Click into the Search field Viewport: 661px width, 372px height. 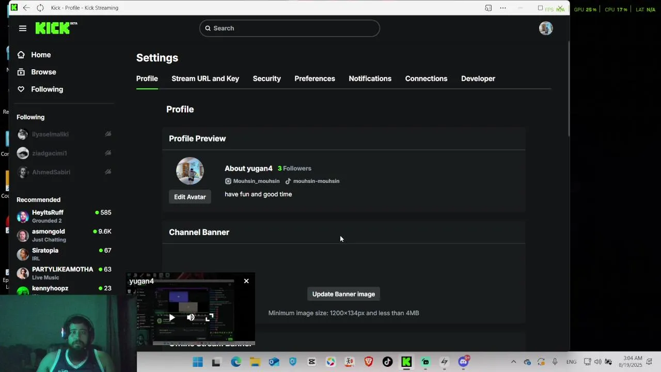point(290,28)
